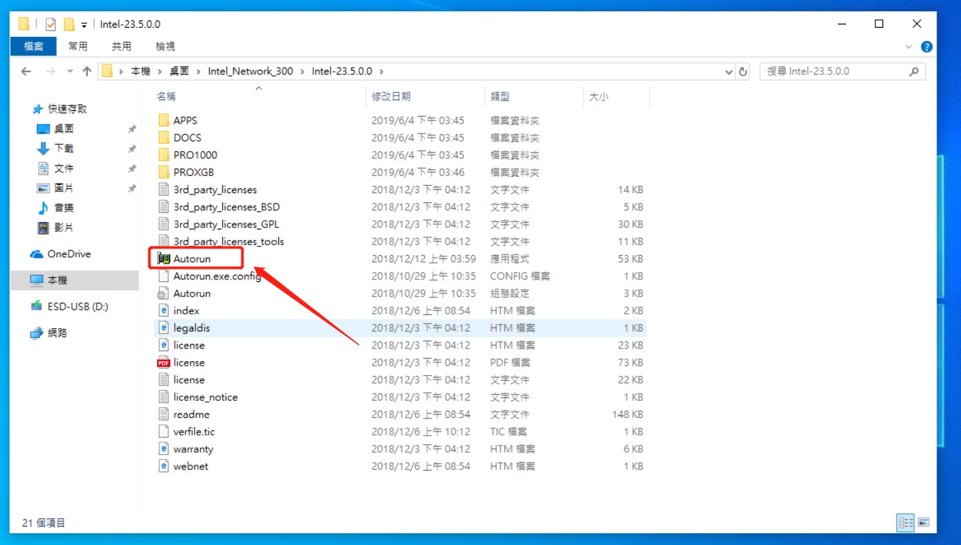The image size is (961, 545).
Task: Click the license PDF file icon
Action: (164, 362)
